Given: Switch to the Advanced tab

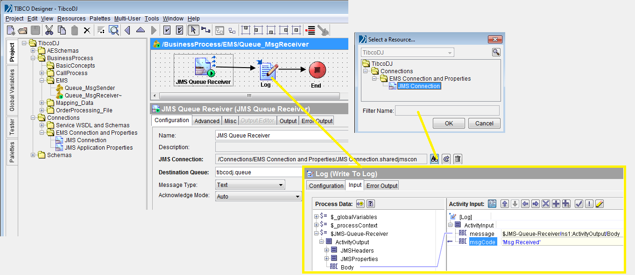Looking at the screenshot, I should tap(206, 120).
